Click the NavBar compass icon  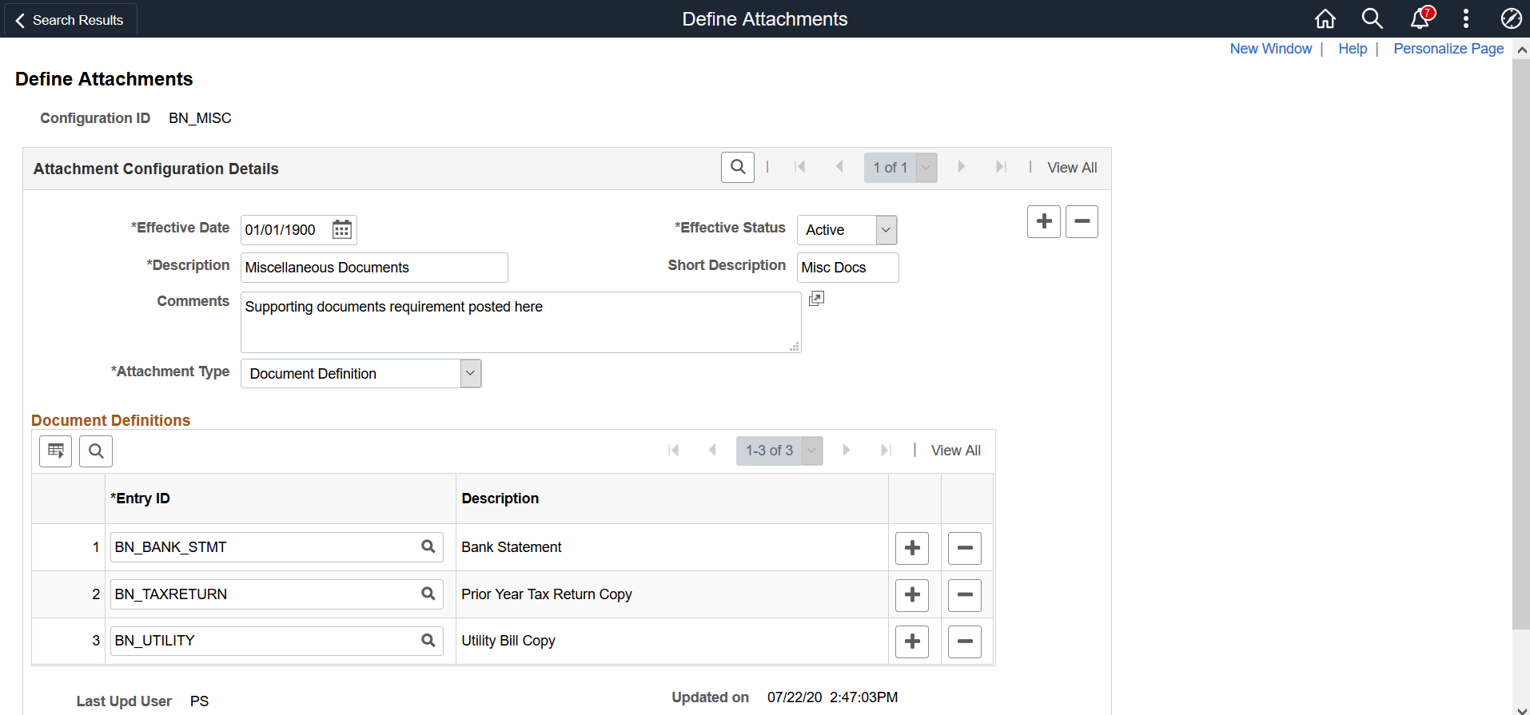(x=1511, y=18)
